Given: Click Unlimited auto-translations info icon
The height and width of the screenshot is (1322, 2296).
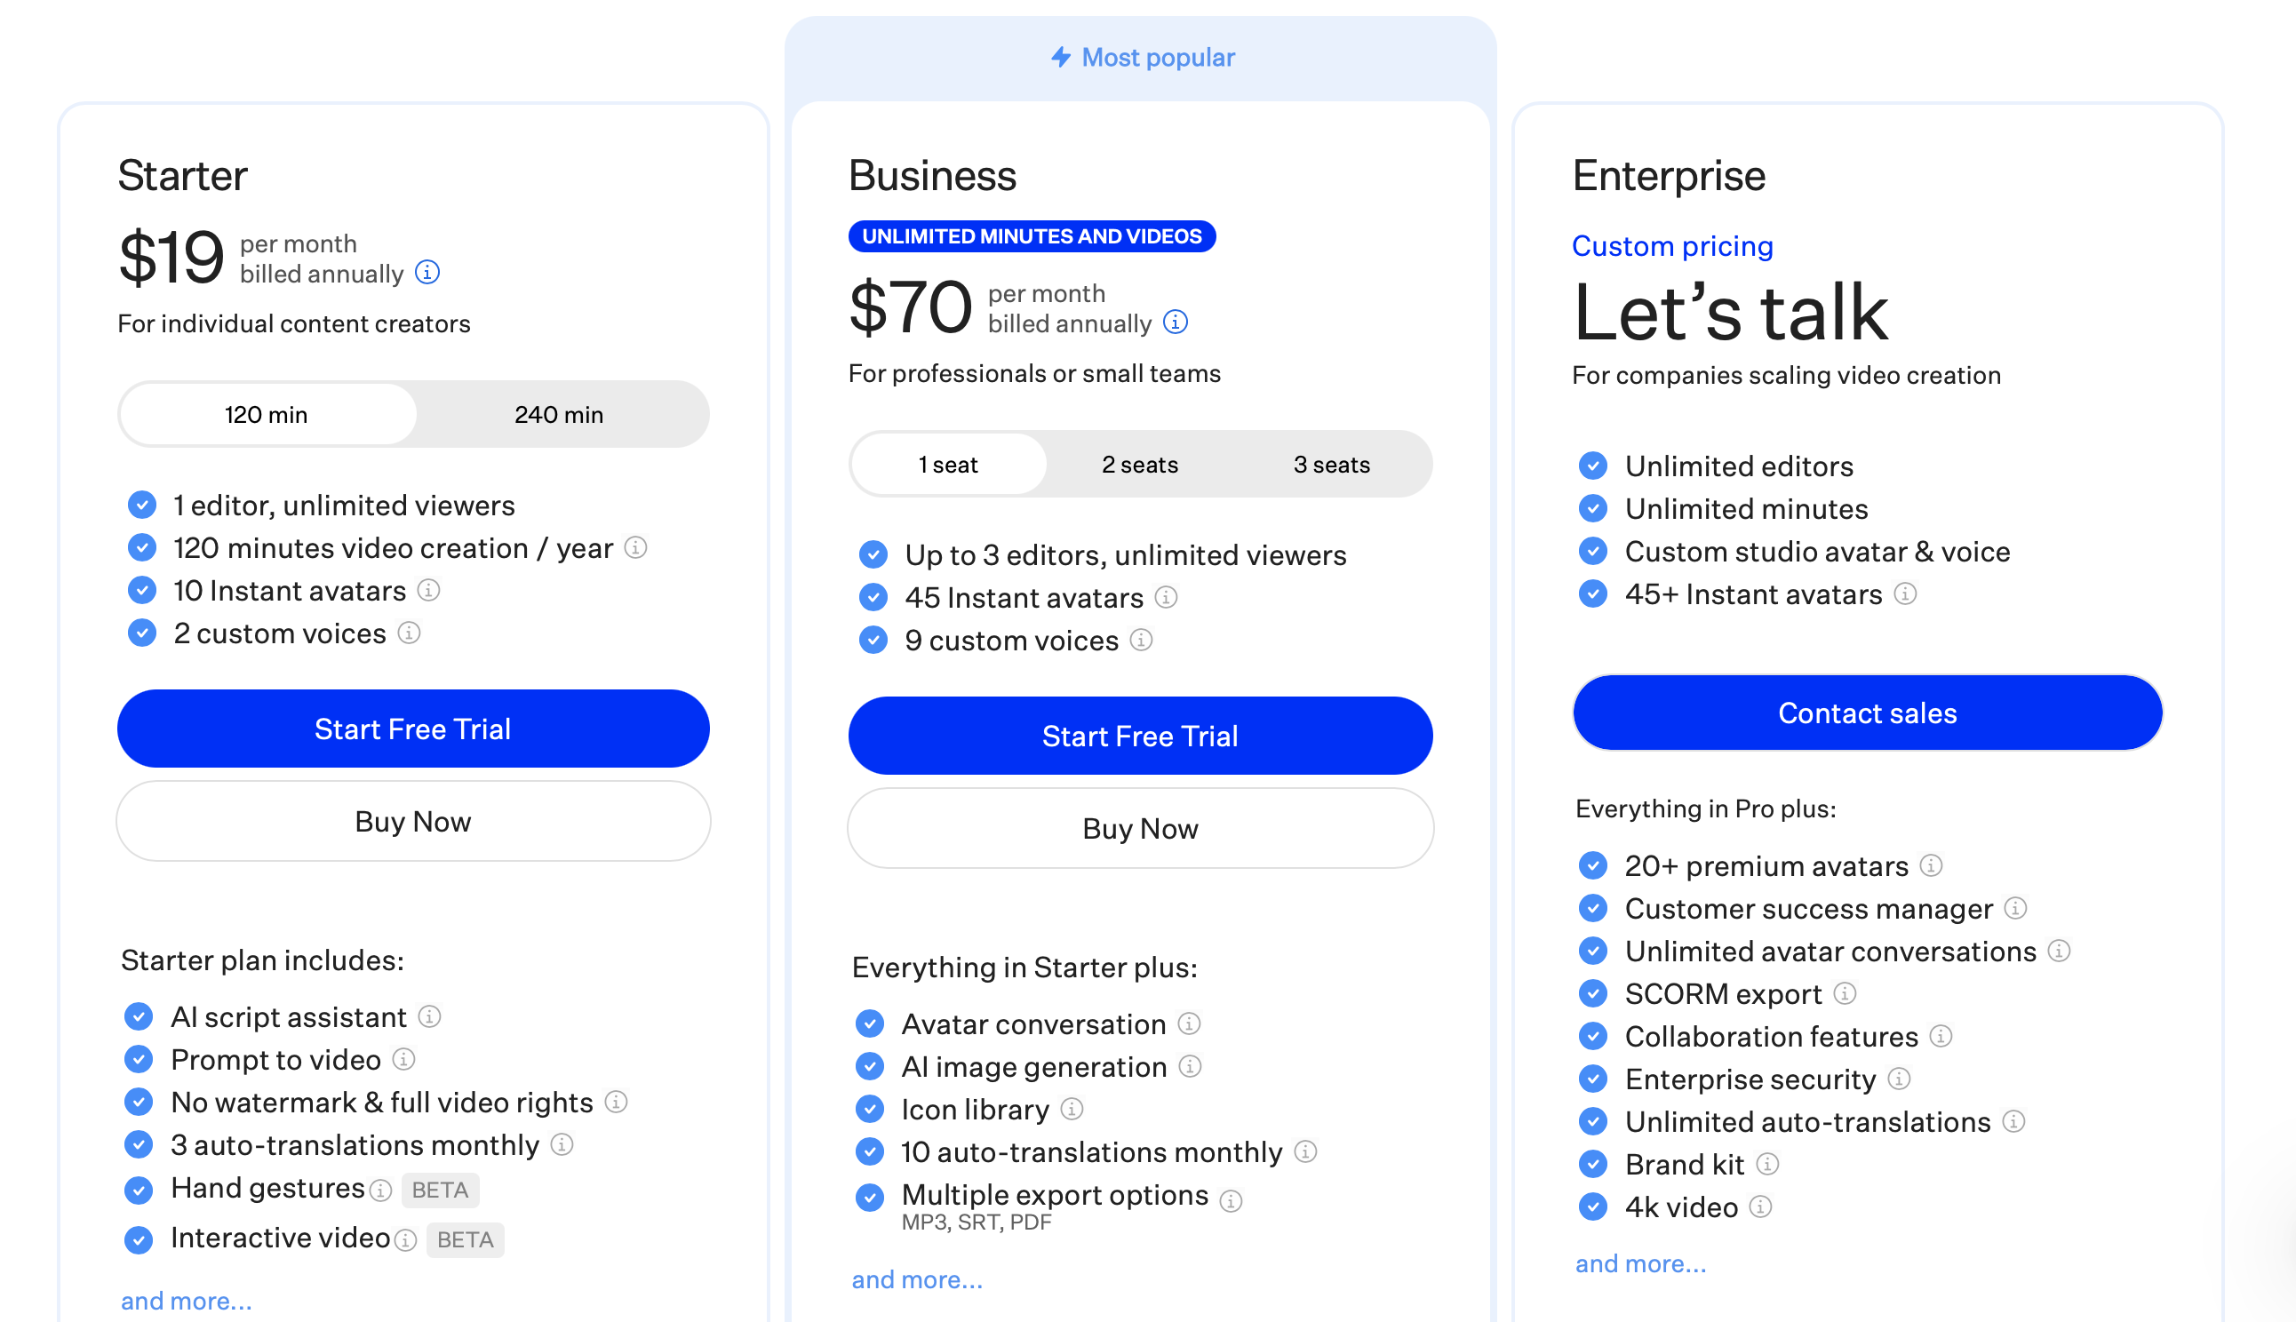Looking at the screenshot, I should coord(2013,1122).
